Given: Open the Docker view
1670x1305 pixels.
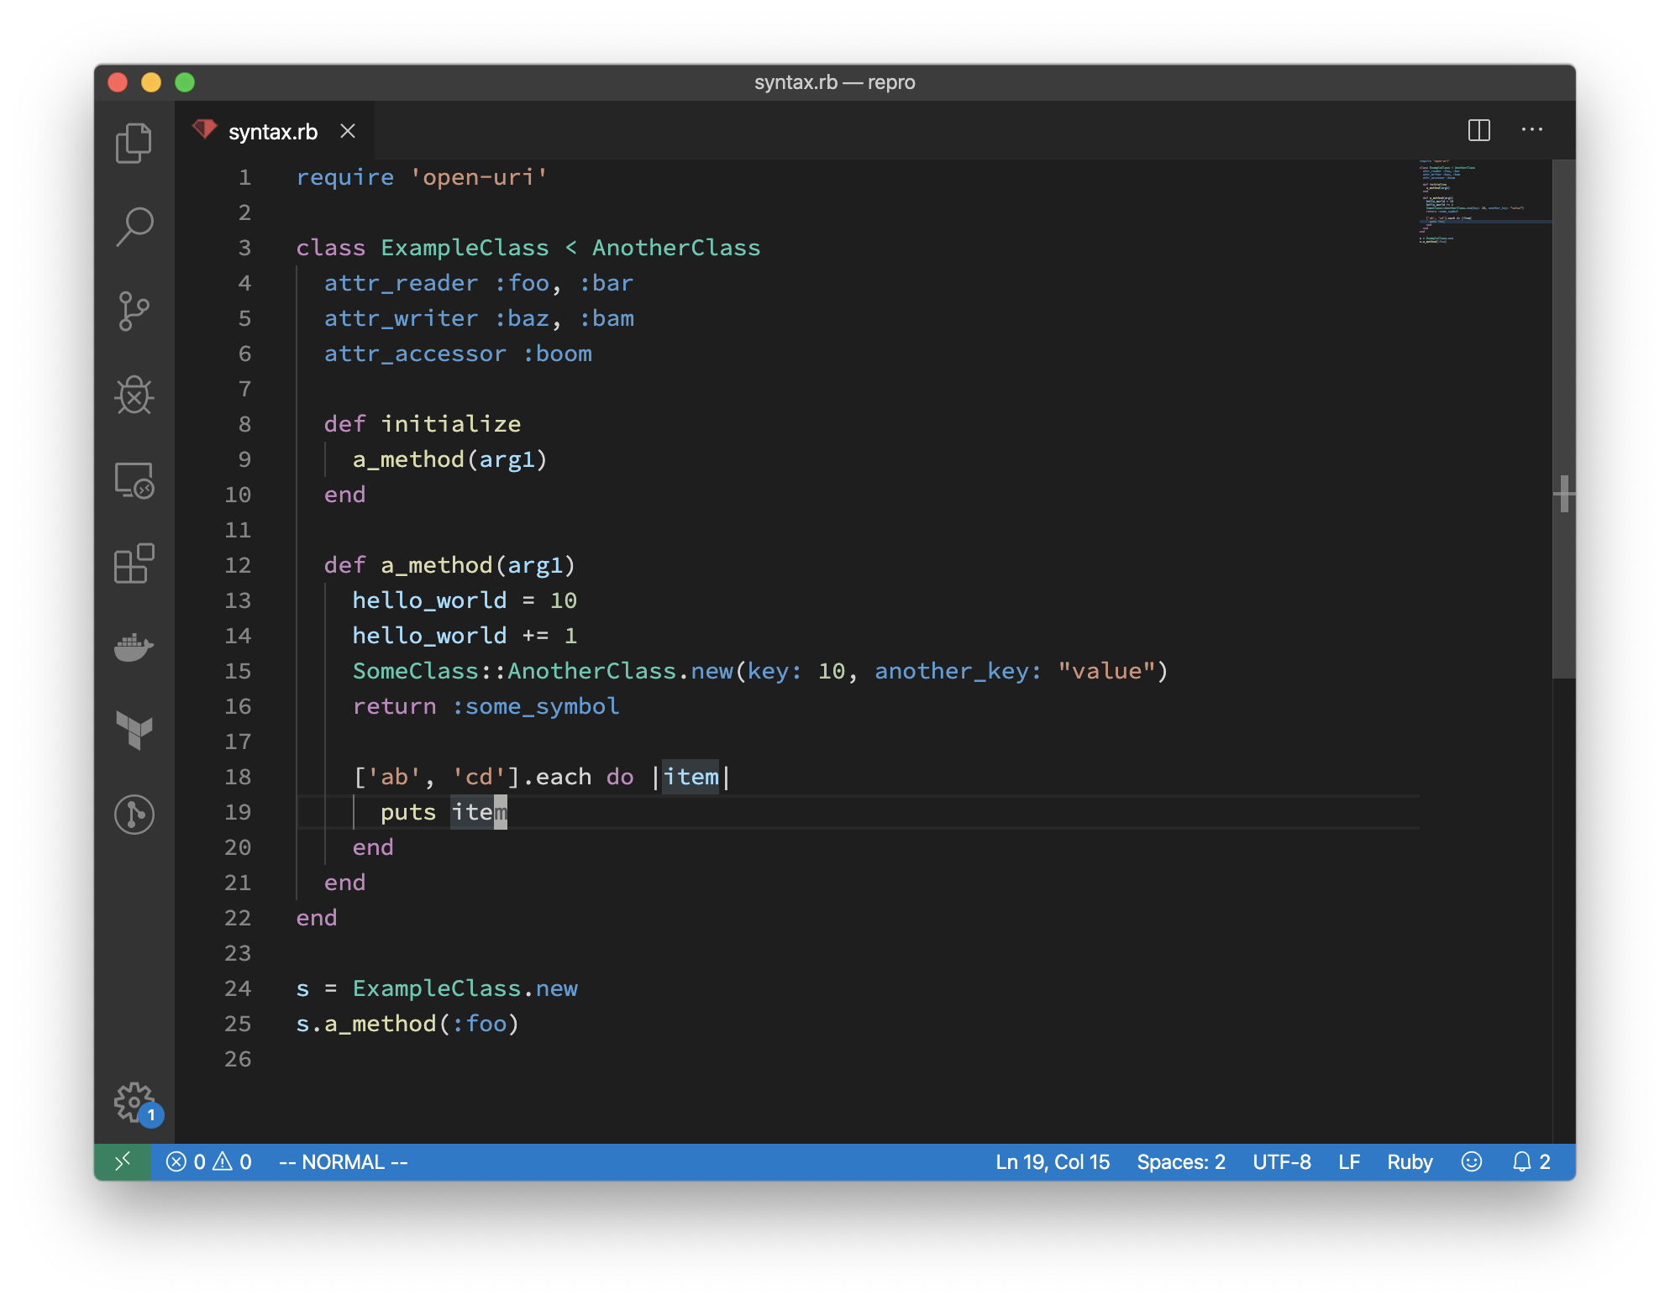Looking at the screenshot, I should pyautogui.click(x=134, y=647).
